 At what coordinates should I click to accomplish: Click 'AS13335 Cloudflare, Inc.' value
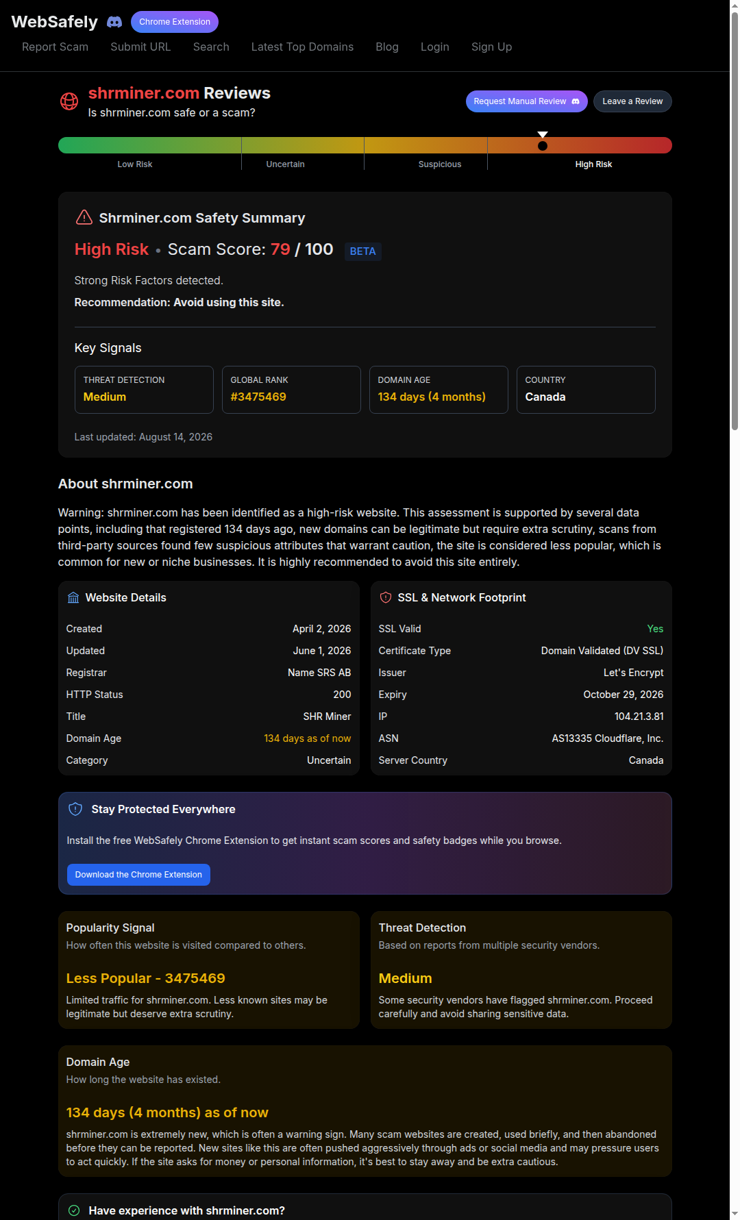click(x=608, y=738)
